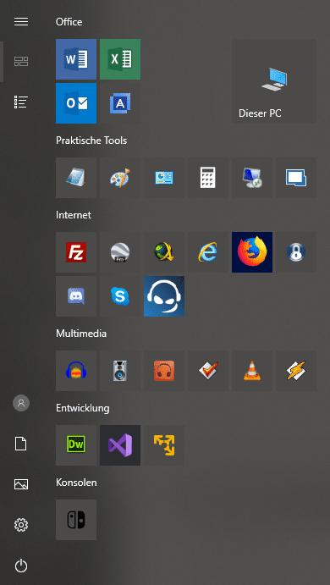Open the Skype tile

pos(120,296)
